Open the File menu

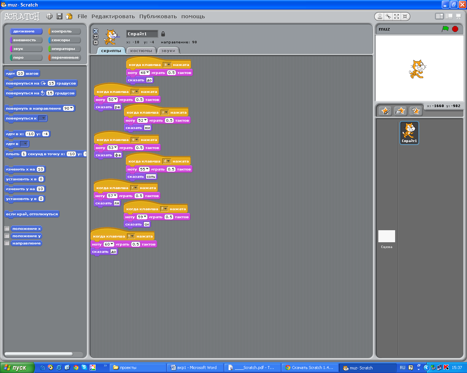[82, 16]
